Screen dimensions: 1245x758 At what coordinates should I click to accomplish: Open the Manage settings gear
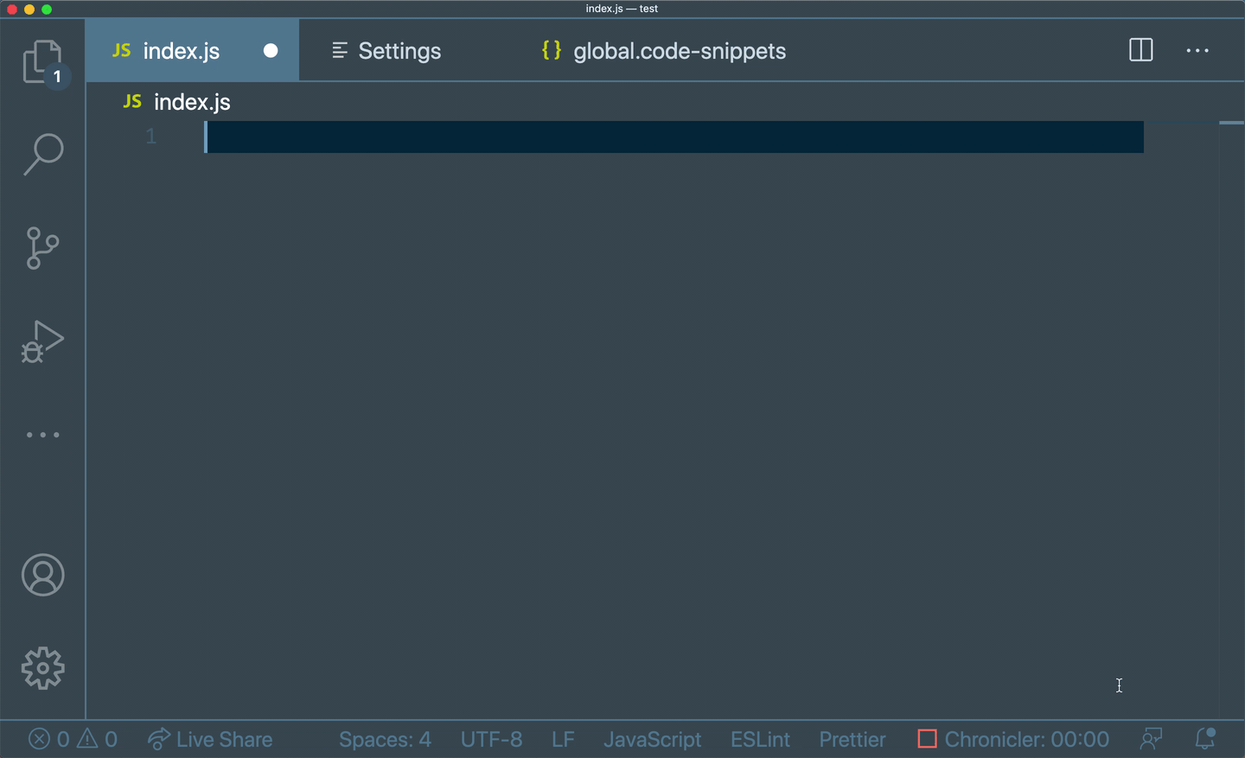(43, 668)
